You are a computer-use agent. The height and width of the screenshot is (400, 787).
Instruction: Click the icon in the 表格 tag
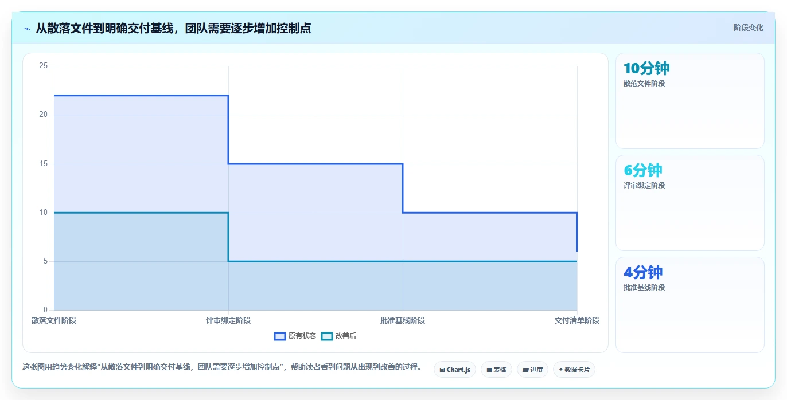489,370
